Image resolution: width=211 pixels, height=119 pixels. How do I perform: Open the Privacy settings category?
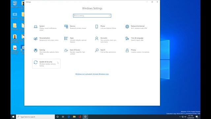pos(138,52)
